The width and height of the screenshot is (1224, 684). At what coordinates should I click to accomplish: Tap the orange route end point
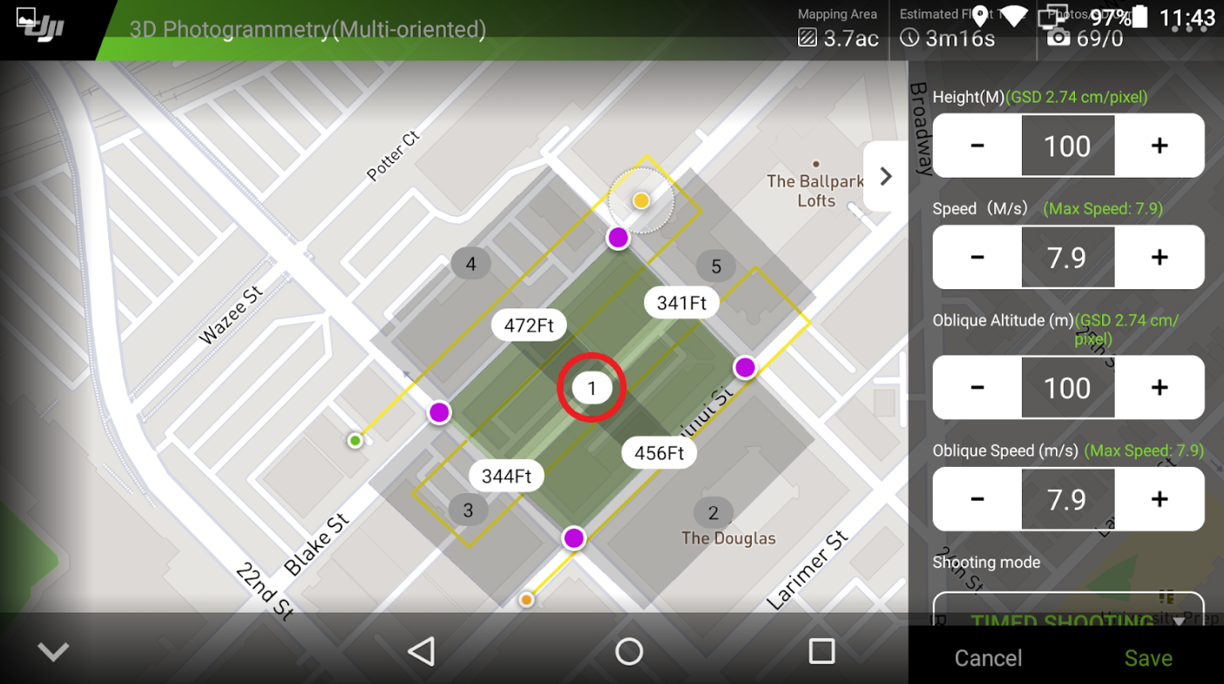(x=526, y=599)
